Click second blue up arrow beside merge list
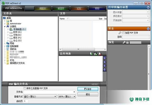Viewport: 152px width, 105px height. coord(105,62)
